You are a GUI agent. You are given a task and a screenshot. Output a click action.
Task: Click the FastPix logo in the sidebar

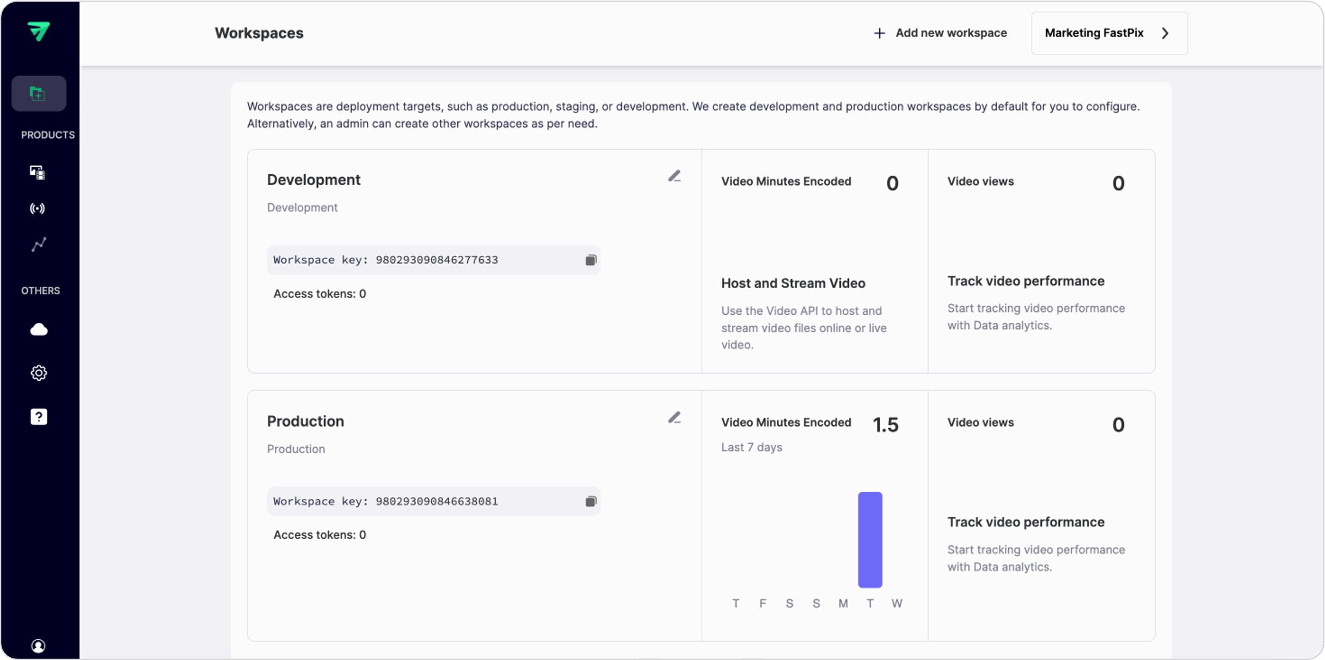39,31
